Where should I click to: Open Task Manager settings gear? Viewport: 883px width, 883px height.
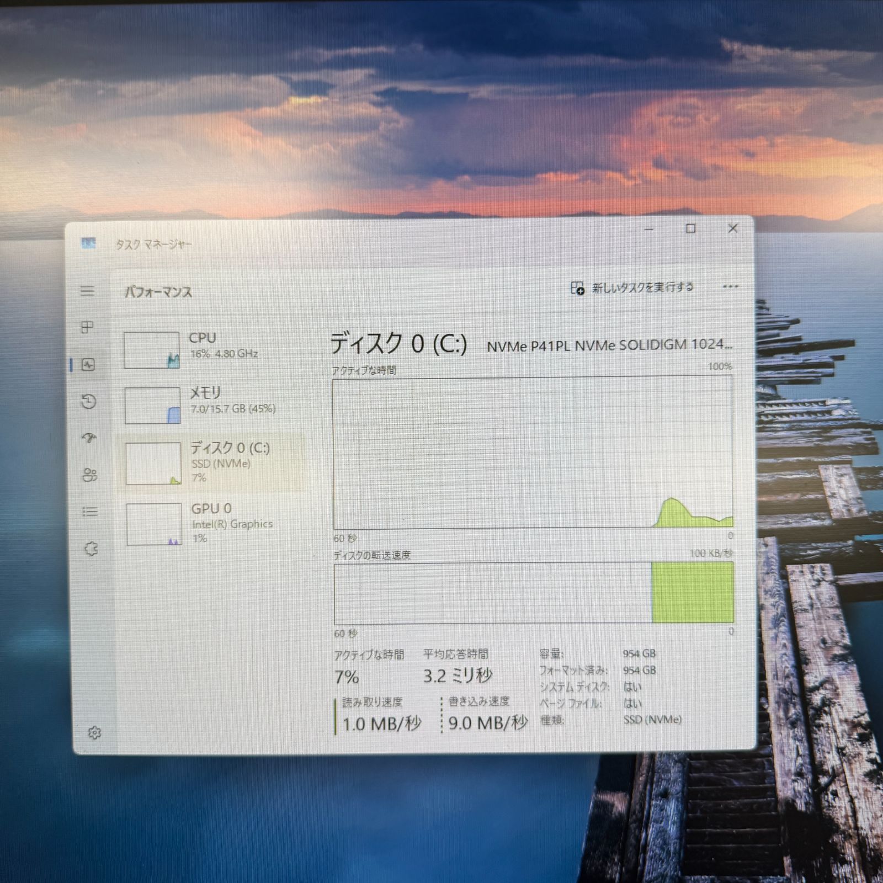tap(94, 732)
